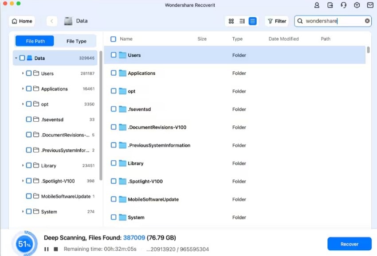Screen dimensions: 377x256
Task: Switch to File Path tab
Action: [35, 41]
